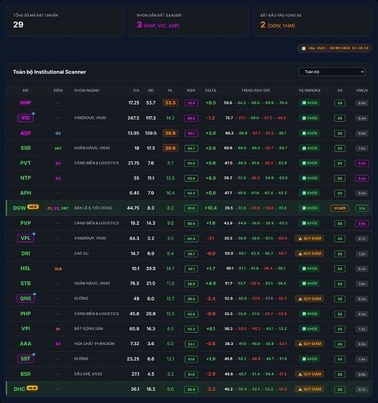Screen dimensions: 378x403
Task: Click the XS badge in HHP row
Action: point(339,103)
